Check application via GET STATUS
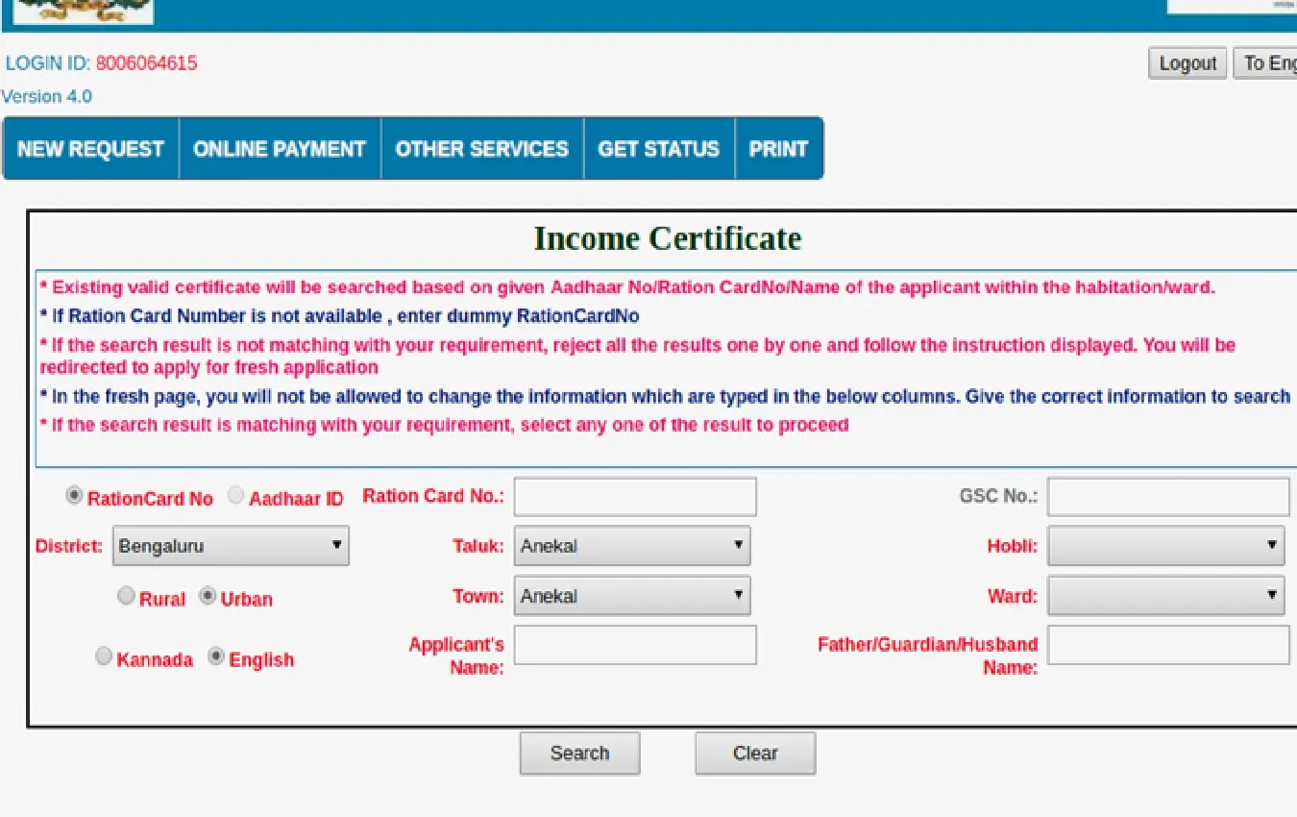 [659, 148]
